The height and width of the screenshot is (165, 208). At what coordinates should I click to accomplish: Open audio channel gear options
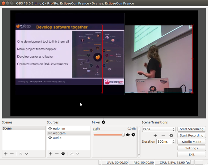click(x=133, y=135)
